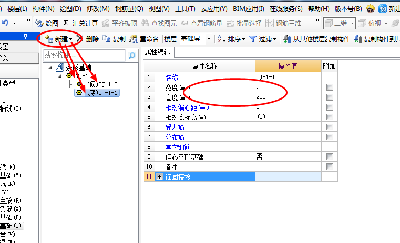Select the 基础(T) item in left panel
This screenshot has height=243, width=400.
11,226
